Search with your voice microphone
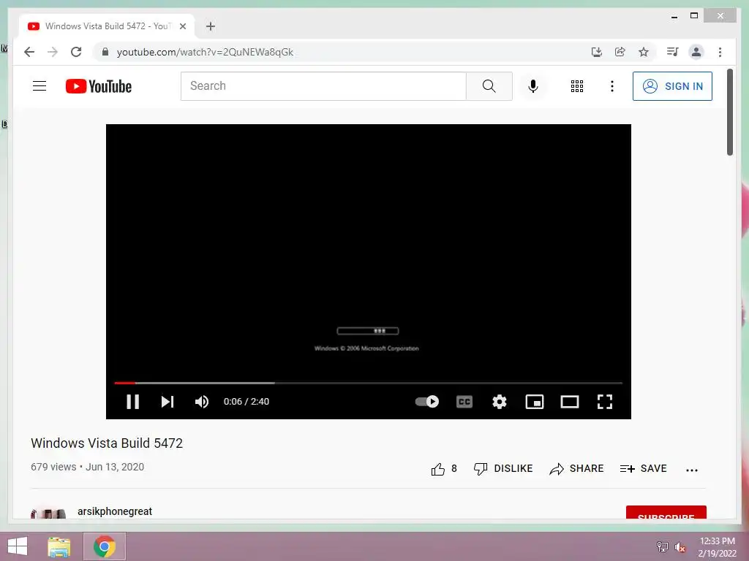The height and width of the screenshot is (561, 749). 533,86
